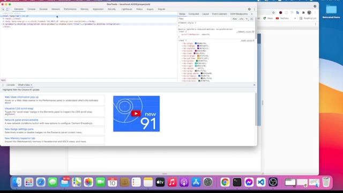343x193 pixels.
Task: Open Launchpad from the Dock
Action: click(29, 182)
